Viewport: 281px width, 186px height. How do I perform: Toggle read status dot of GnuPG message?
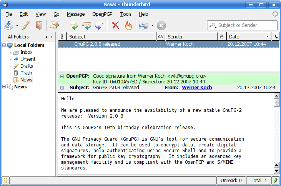pyautogui.click(x=161, y=44)
